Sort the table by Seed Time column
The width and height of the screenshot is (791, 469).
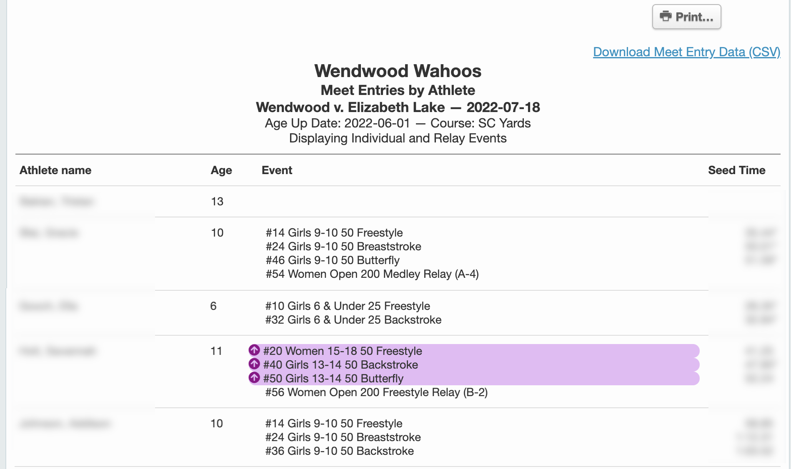[736, 170]
